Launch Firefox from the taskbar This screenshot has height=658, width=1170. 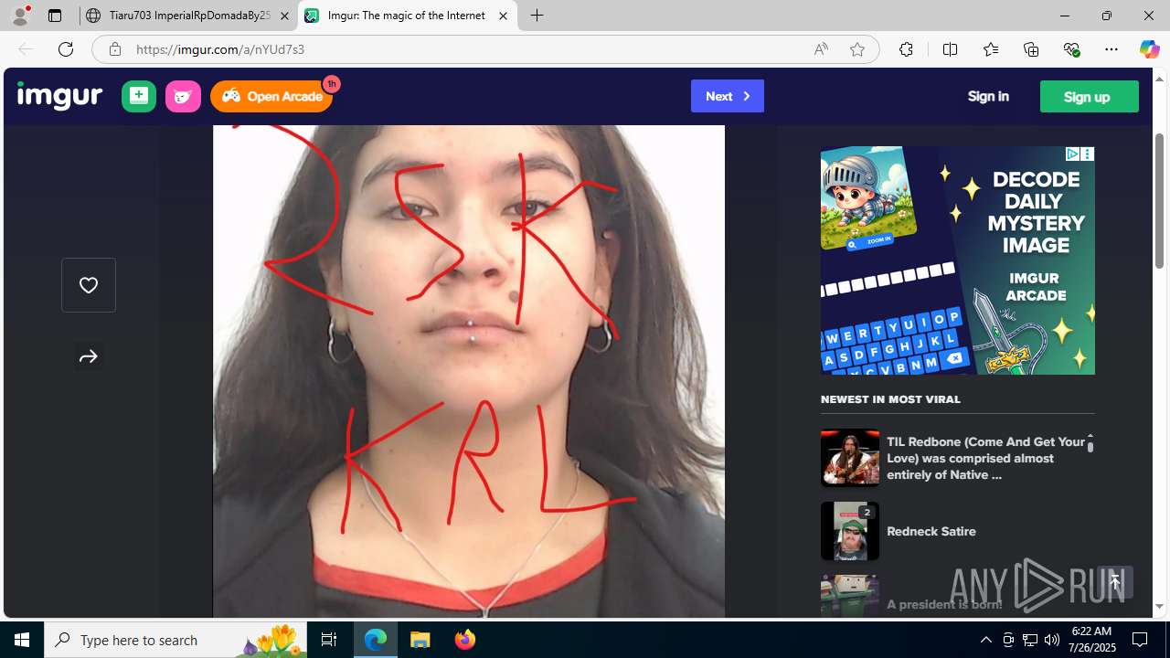(x=464, y=640)
